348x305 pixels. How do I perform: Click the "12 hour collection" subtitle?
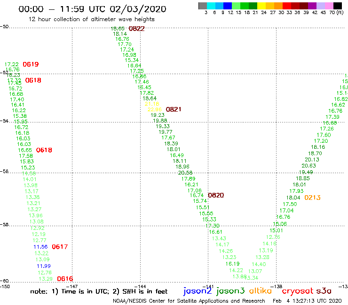(91, 19)
